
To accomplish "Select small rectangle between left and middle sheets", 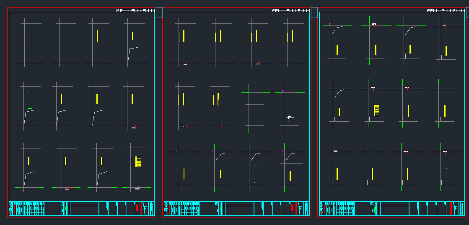I will [159, 13].
